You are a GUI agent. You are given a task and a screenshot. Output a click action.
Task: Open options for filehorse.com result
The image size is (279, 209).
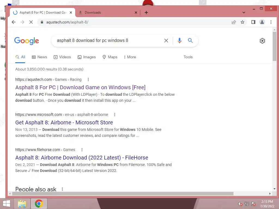[x=82, y=150]
